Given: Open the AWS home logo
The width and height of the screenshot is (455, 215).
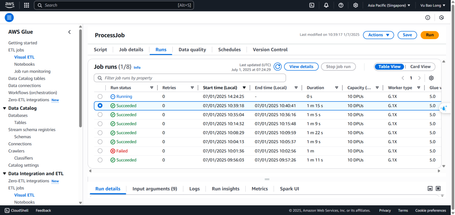Looking at the screenshot, I should click(x=10, y=5).
